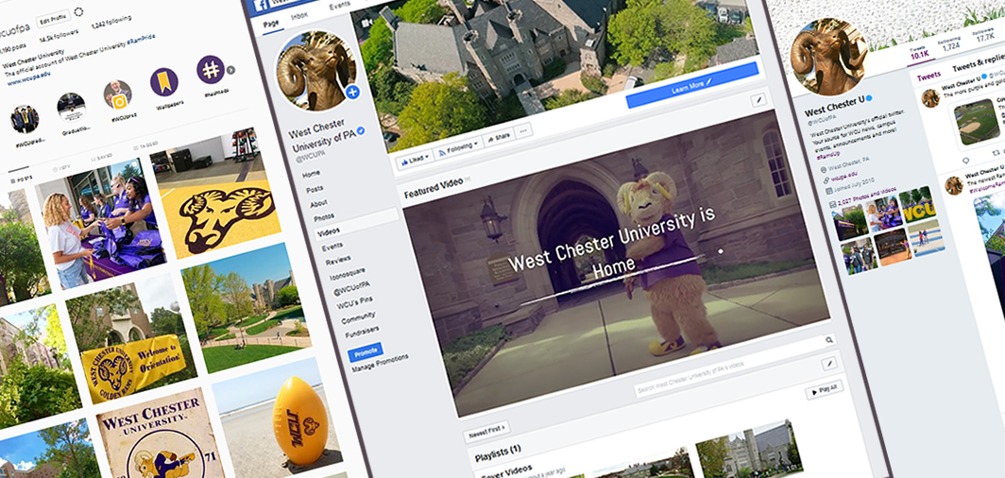This screenshot has width=1005, height=478.
Task: Open About in Facebook sidebar
Action: point(318,204)
